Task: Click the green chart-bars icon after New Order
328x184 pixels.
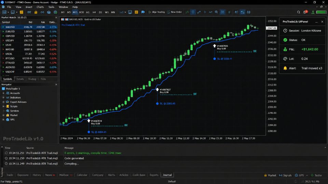Action: (x=187, y=12)
